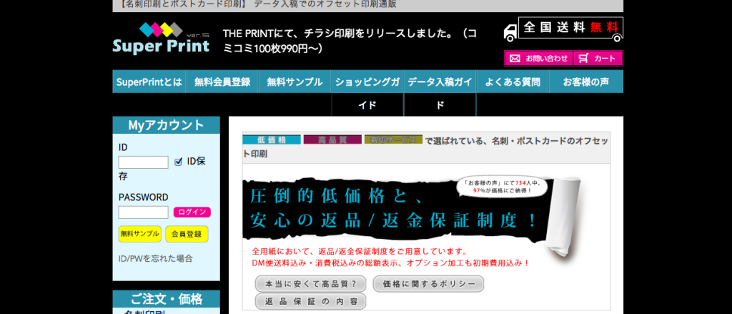
Task: Click the 価格に関するポリシー button
Action: coord(428,284)
